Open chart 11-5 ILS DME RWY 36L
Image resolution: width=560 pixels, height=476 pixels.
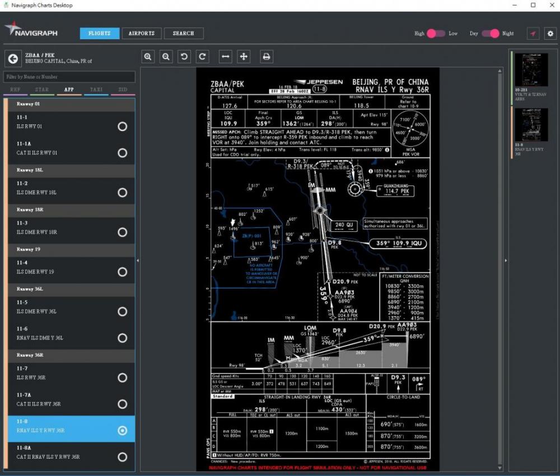click(x=72, y=309)
